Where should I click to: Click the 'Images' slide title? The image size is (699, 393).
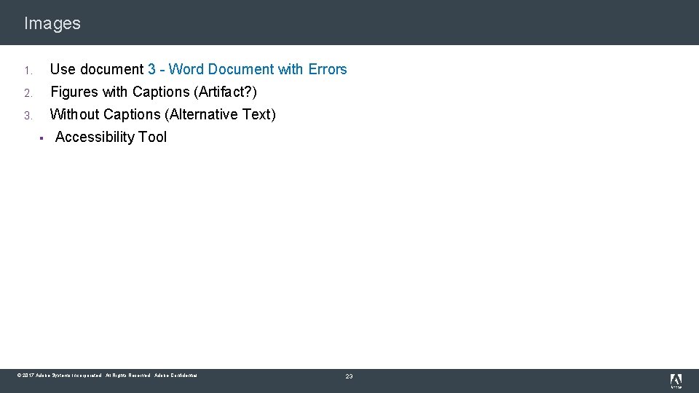point(52,23)
